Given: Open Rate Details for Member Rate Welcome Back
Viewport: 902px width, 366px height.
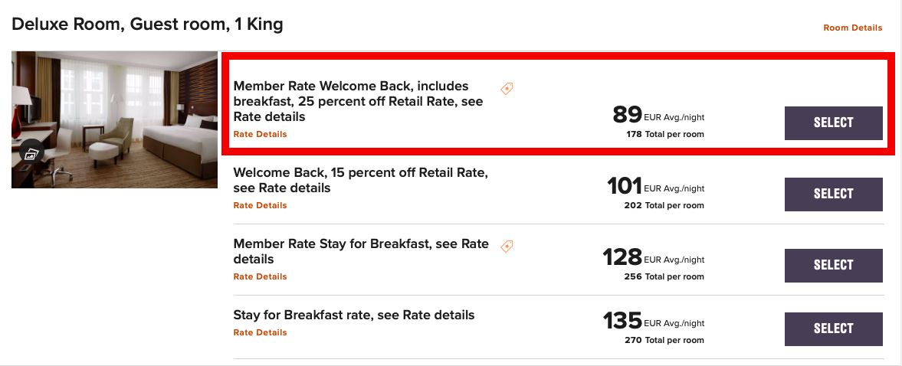Looking at the screenshot, I should point(260,134).
